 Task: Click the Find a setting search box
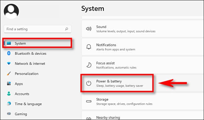pyautogui.click(x=38, y=29)
